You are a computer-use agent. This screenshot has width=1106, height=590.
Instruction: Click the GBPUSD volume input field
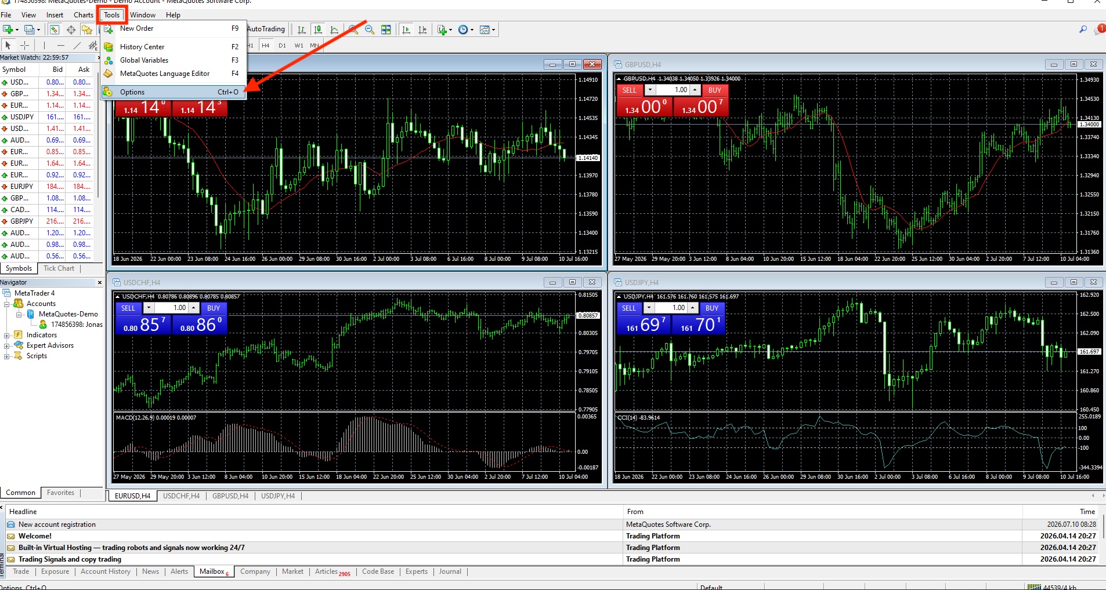pyautogui.click(x=673, y=90)
